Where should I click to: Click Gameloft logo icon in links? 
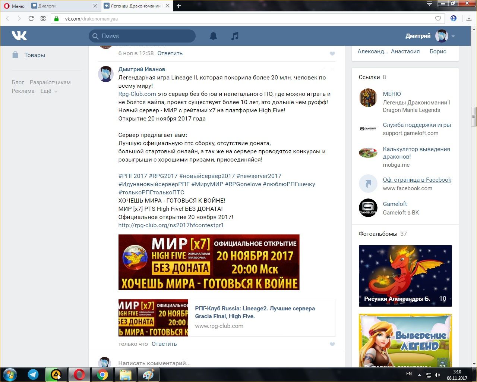tap(368, 208)
